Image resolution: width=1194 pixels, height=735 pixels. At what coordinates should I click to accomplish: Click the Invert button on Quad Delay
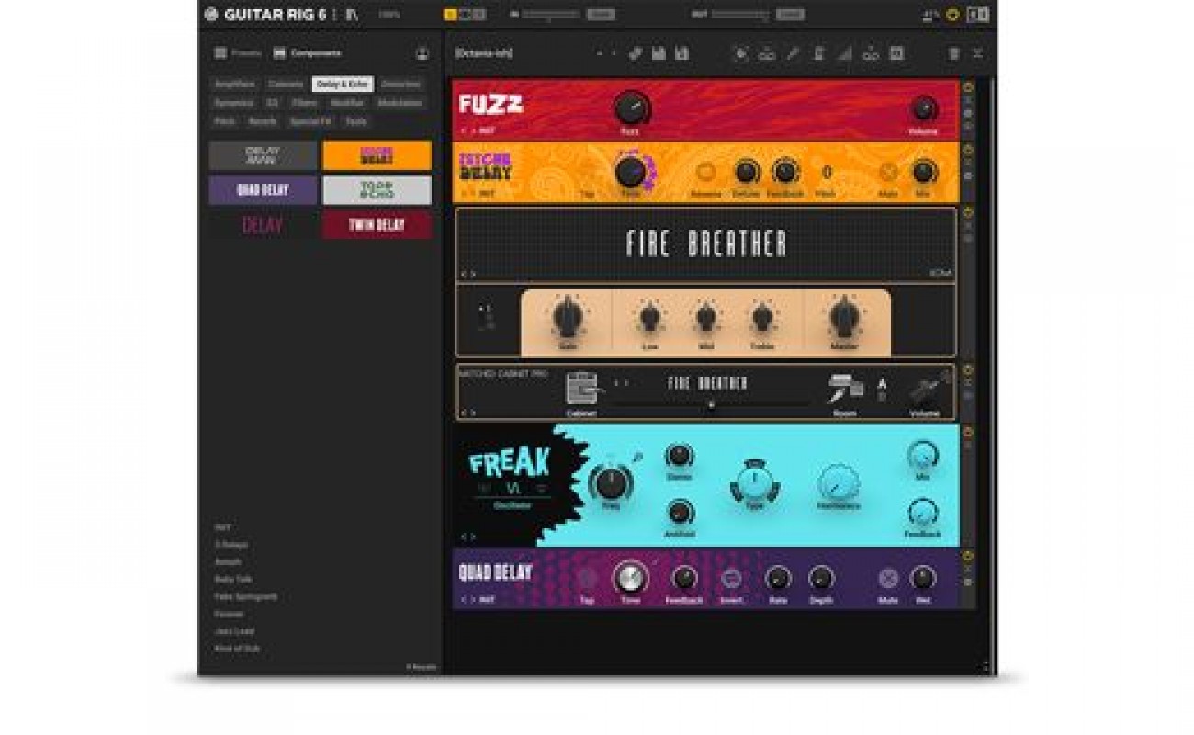click(x=731, y=579)
